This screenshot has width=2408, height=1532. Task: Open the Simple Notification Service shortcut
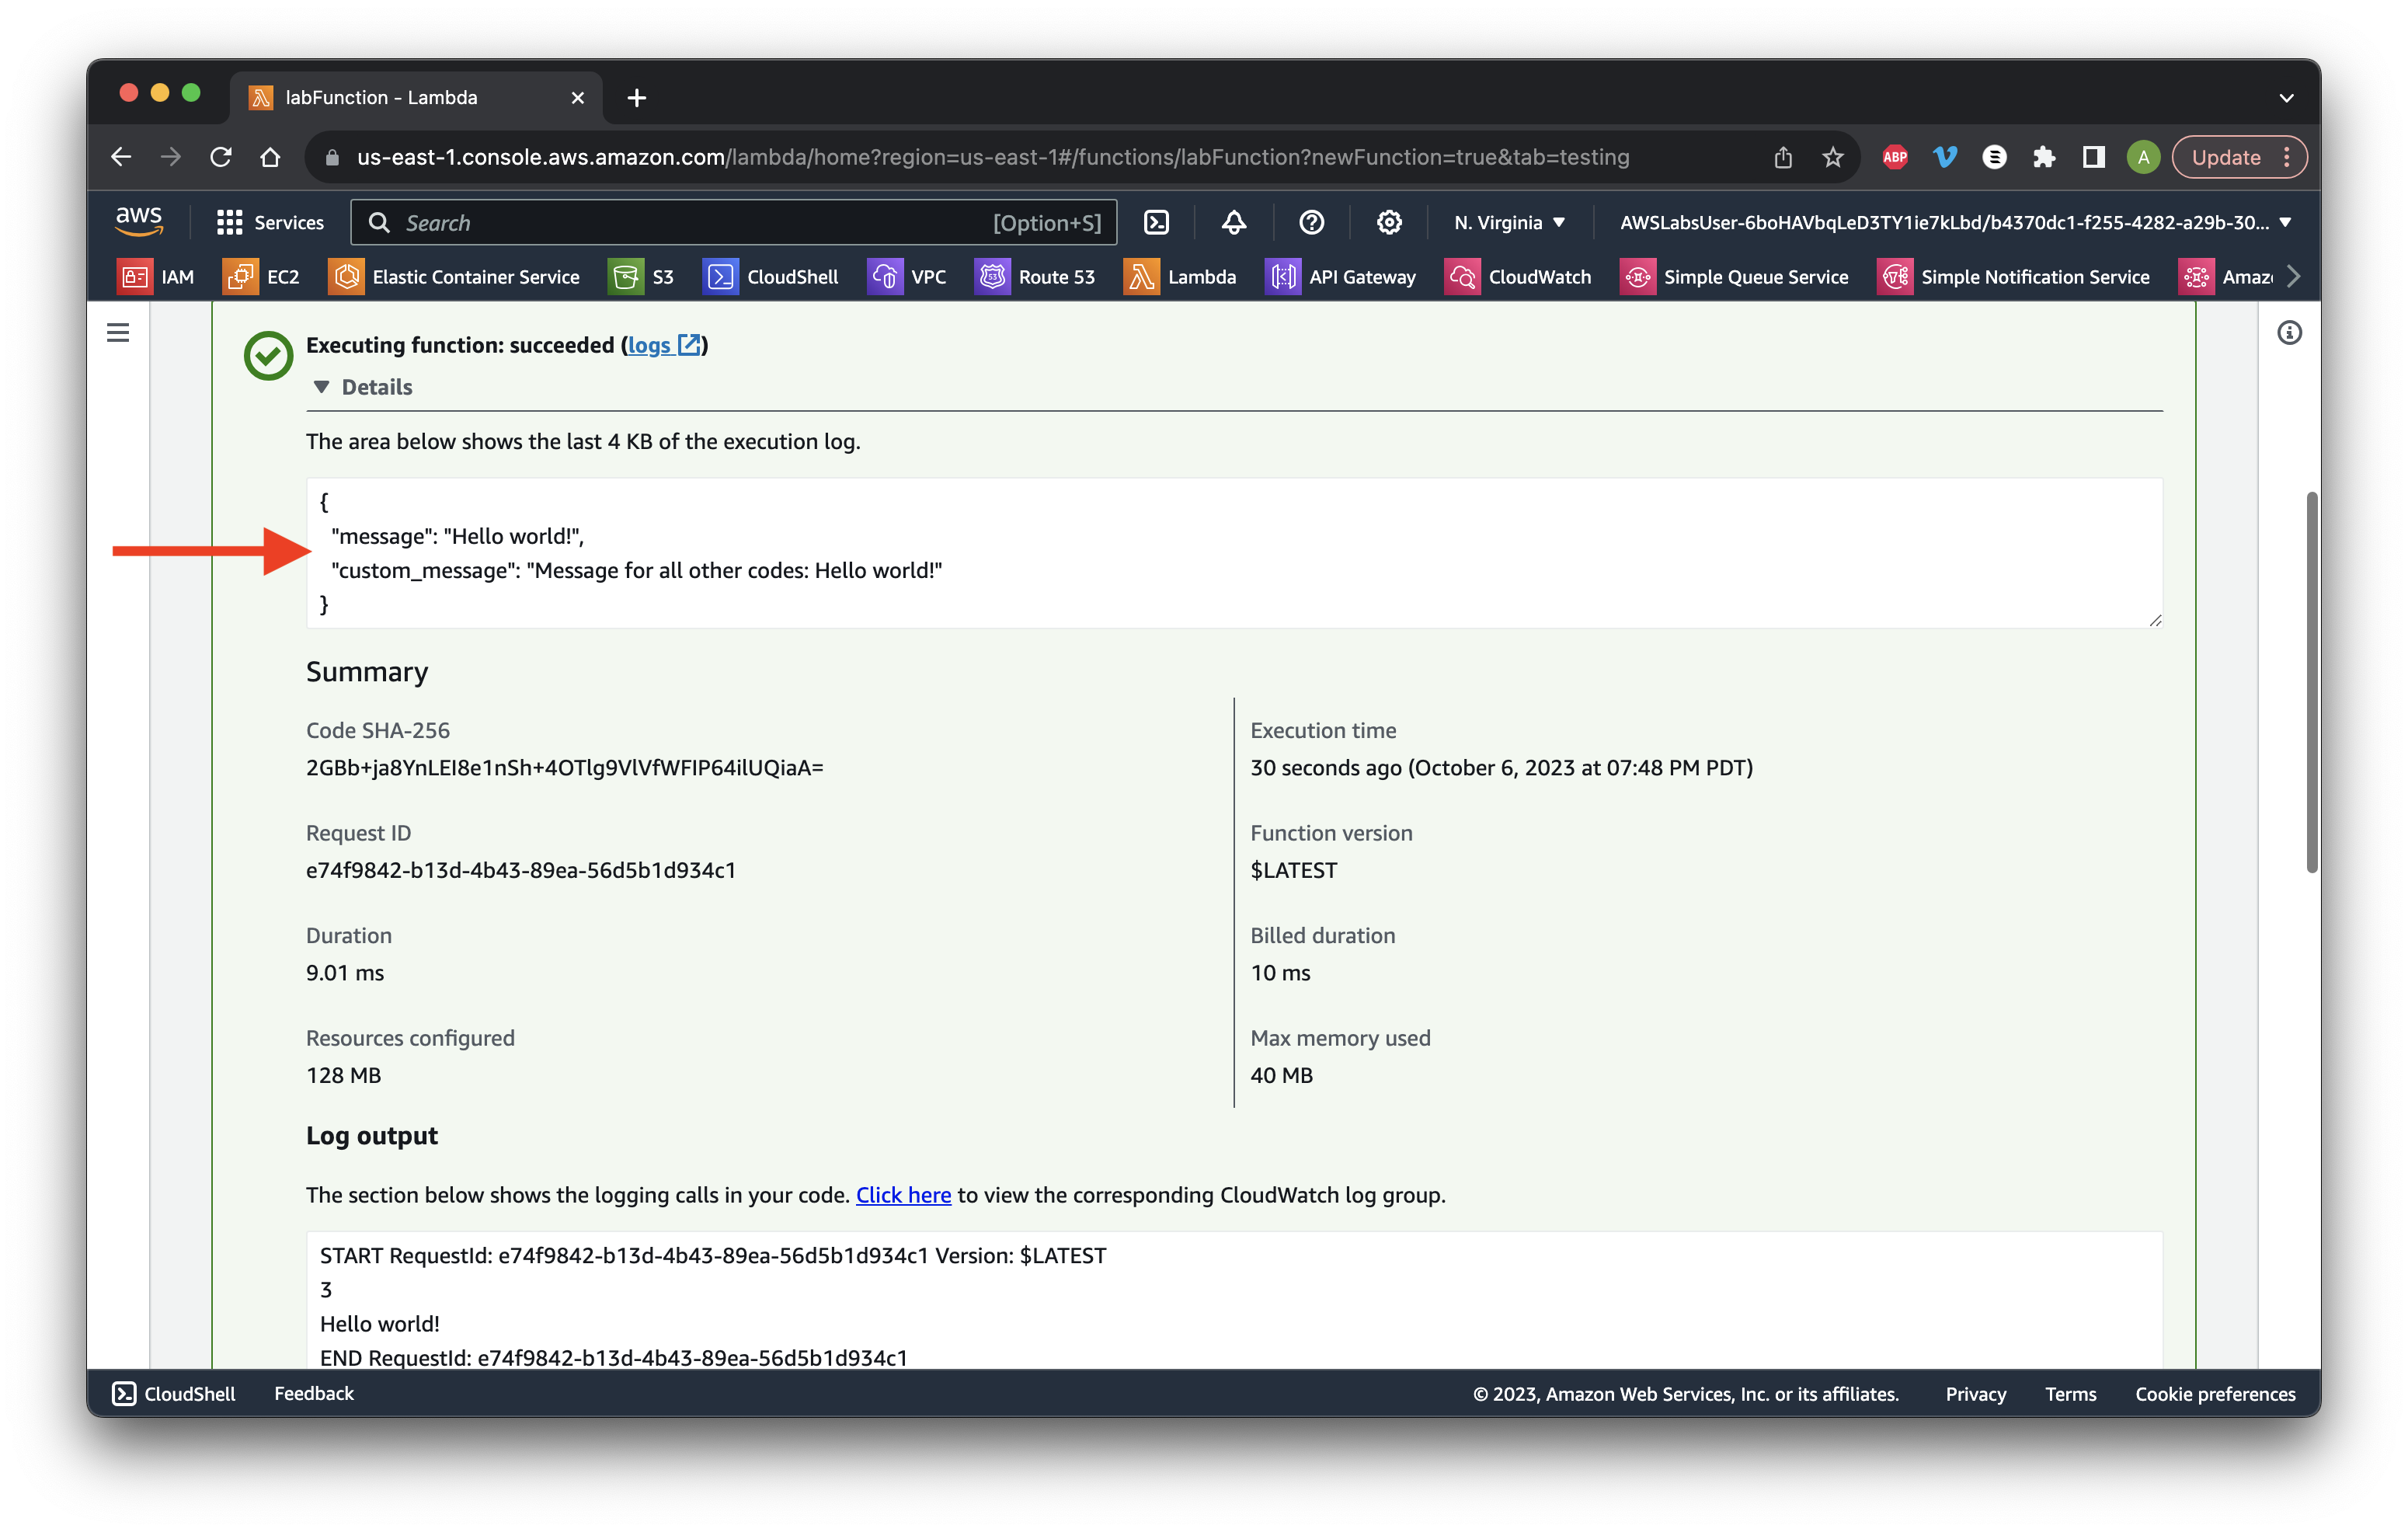click(x=2014, y=277)
